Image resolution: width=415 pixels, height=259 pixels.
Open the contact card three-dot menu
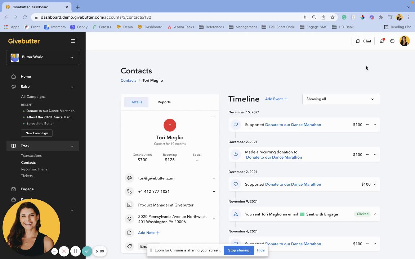pyautogui.click(x=213, y=117)
